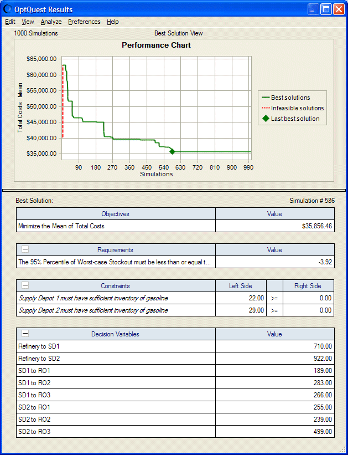
Task: Open the Preferences menu
Action: (x=84, y=22)
